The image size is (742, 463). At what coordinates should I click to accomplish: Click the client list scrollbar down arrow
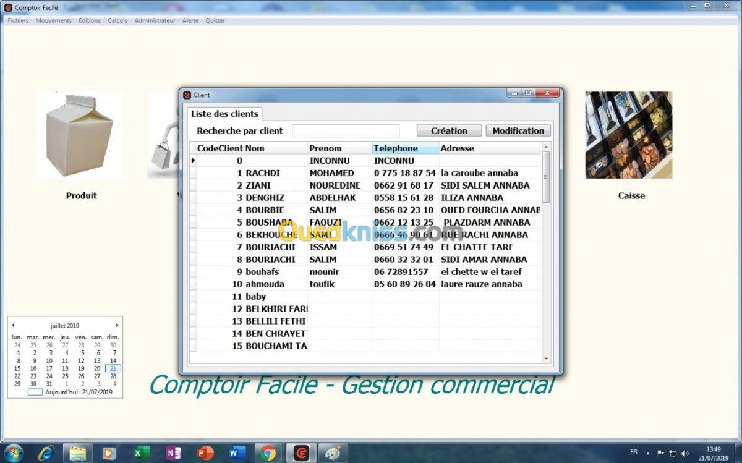(x=545, y=359)
